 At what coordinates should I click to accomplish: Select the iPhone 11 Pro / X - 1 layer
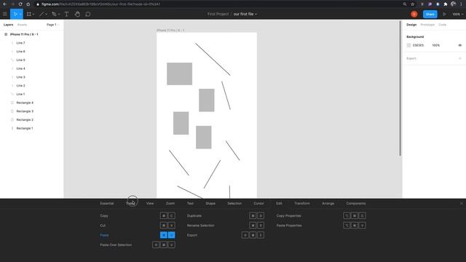24,34
